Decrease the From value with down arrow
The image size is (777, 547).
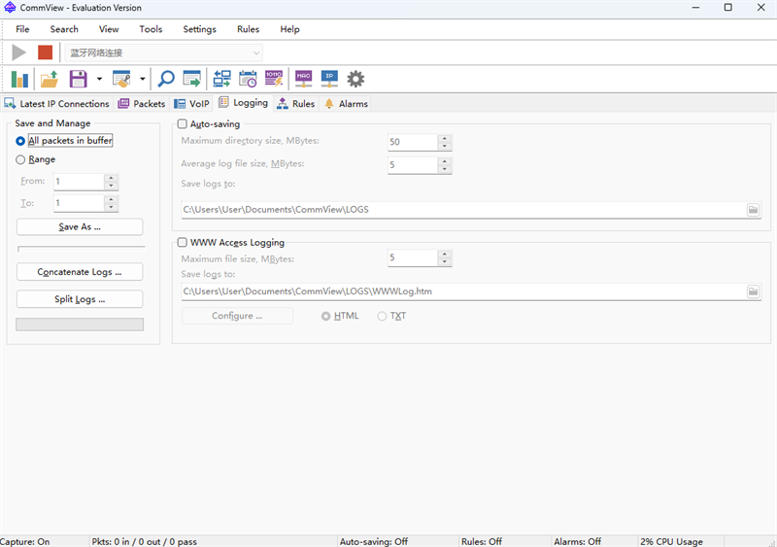click(111, 186)
